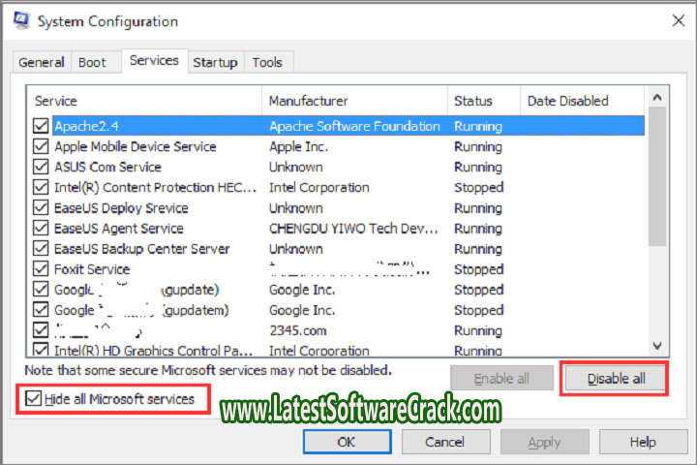Toggle the ASUS Com Service checkbox
The height and width of the screenshot is (465, 697).
[x=41, y=167]
